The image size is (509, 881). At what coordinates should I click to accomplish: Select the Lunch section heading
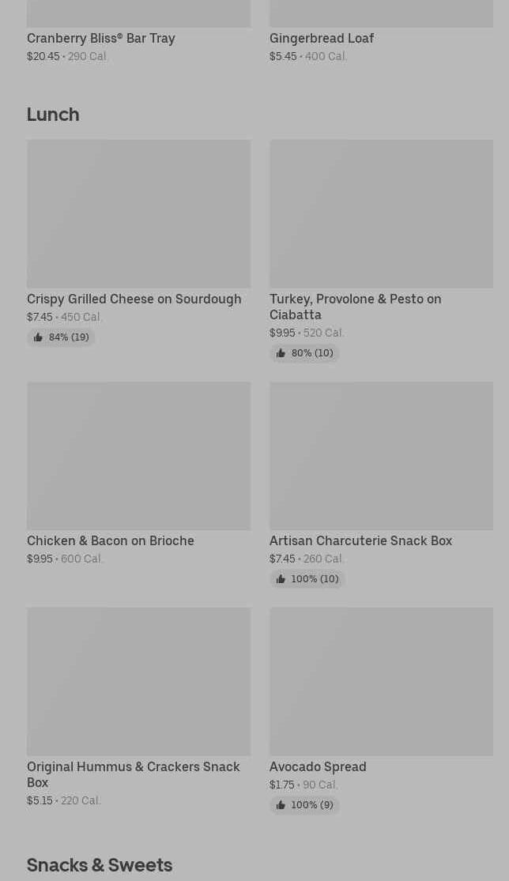coord(54,114)
